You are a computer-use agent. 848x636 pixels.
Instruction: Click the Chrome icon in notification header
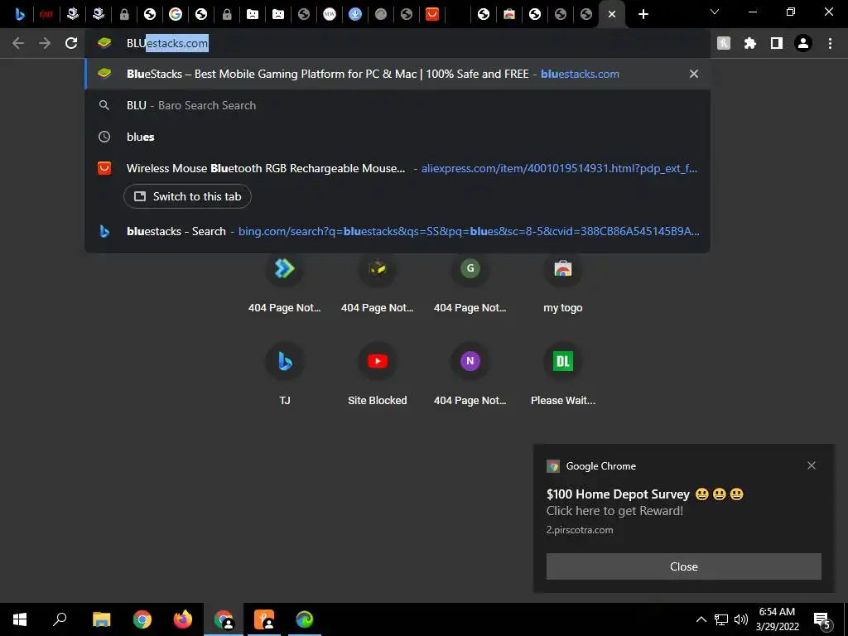pos(552,466)
